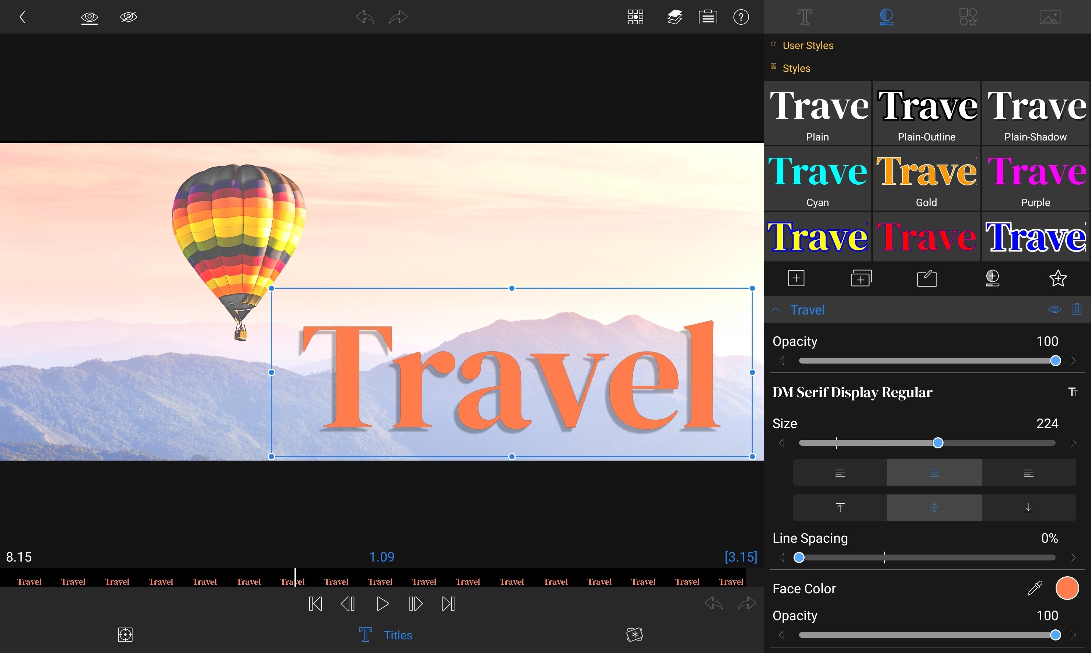Select bottom vertical alignment option
This screenshot has height=653, width=1091.
(x=1029, y=508)
